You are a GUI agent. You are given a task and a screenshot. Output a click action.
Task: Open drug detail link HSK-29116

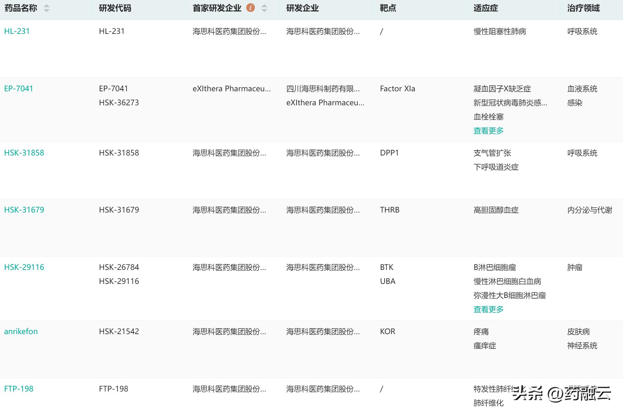pyautogui.click(x=24, y=267)
